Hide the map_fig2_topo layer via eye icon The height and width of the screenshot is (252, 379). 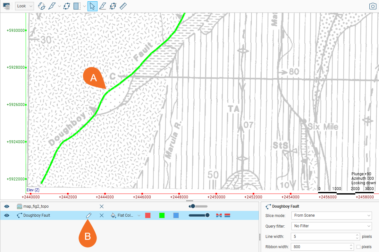7,206
